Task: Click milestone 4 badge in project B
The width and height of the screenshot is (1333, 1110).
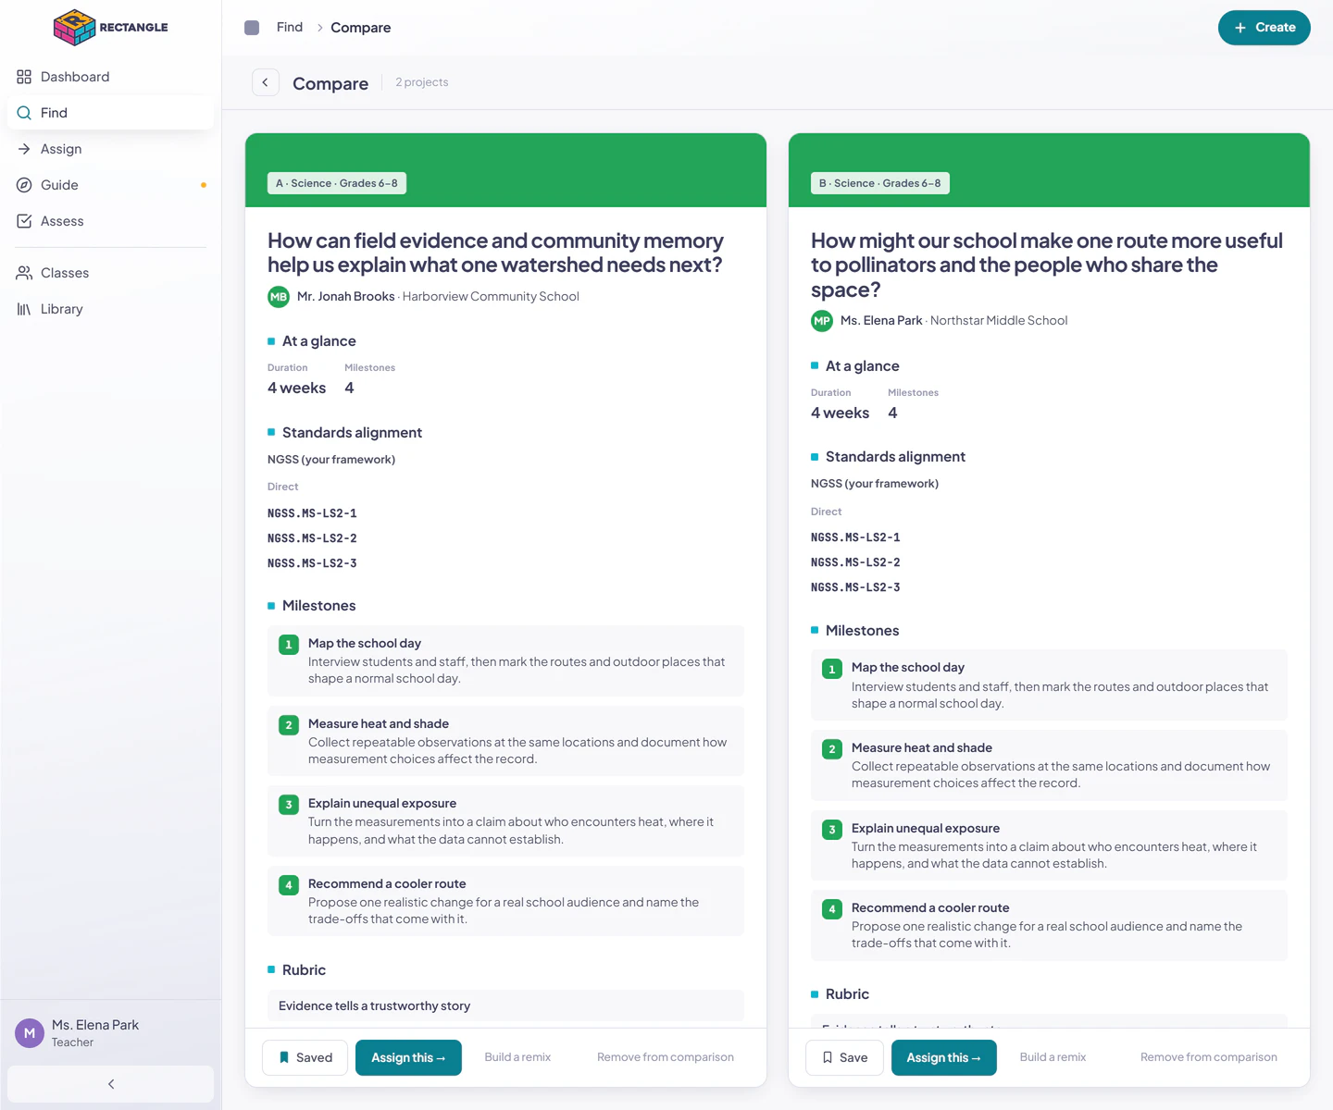Action: click(832, 909)
